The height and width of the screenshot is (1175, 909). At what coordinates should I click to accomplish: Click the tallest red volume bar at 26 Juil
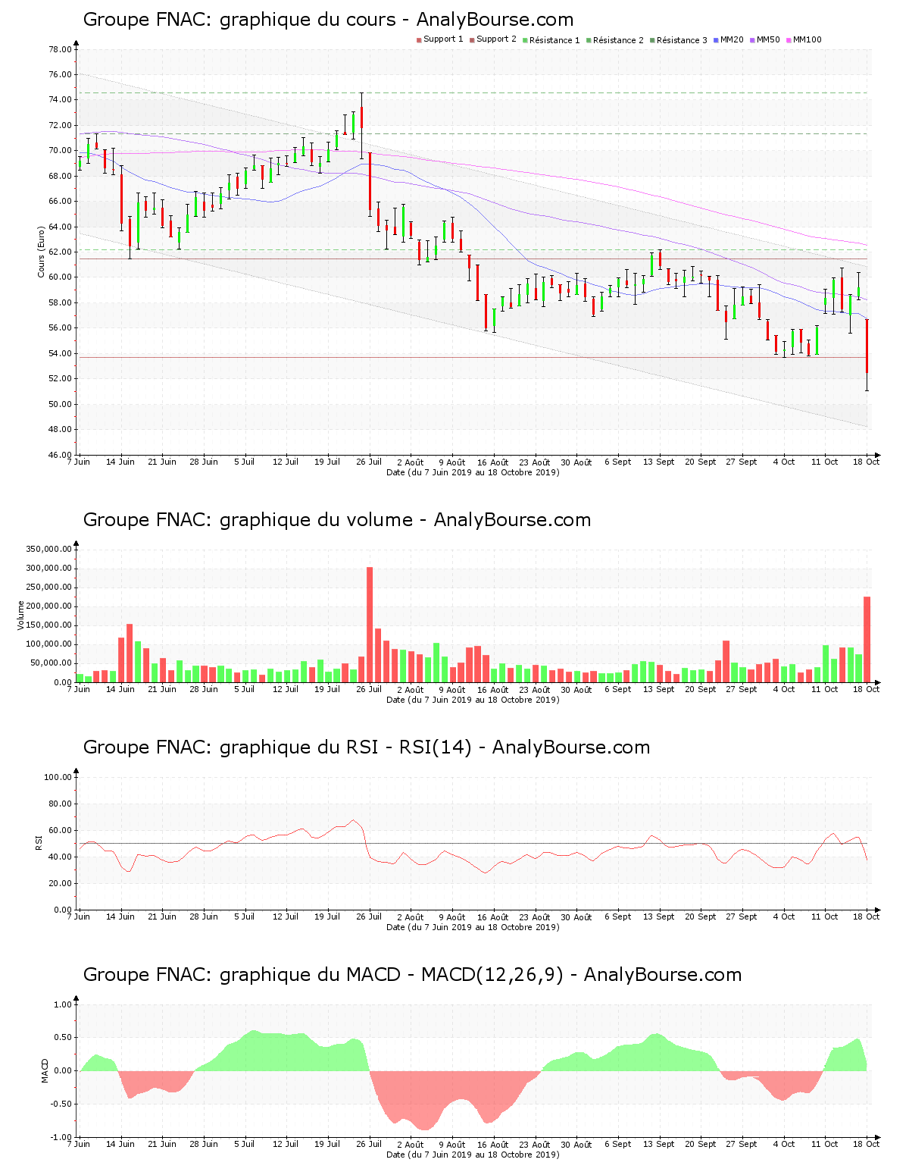pos(370,625)
